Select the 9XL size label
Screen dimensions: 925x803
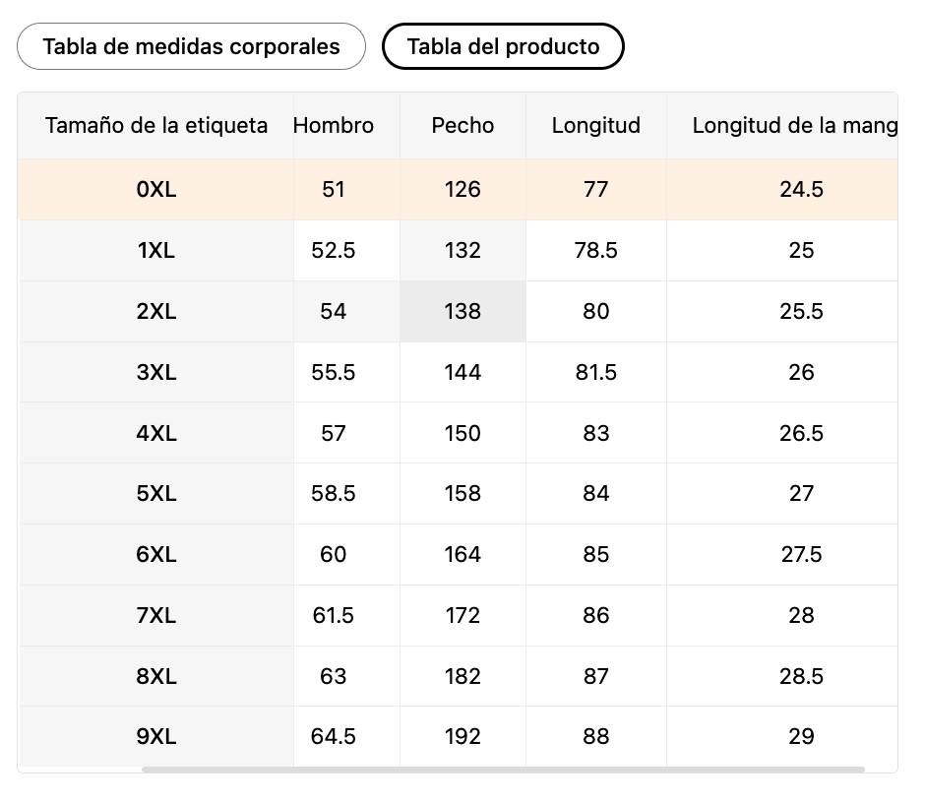click(156, 736)
